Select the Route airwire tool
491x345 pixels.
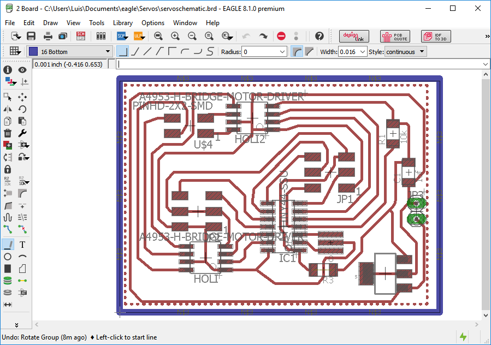click(8, 229)
